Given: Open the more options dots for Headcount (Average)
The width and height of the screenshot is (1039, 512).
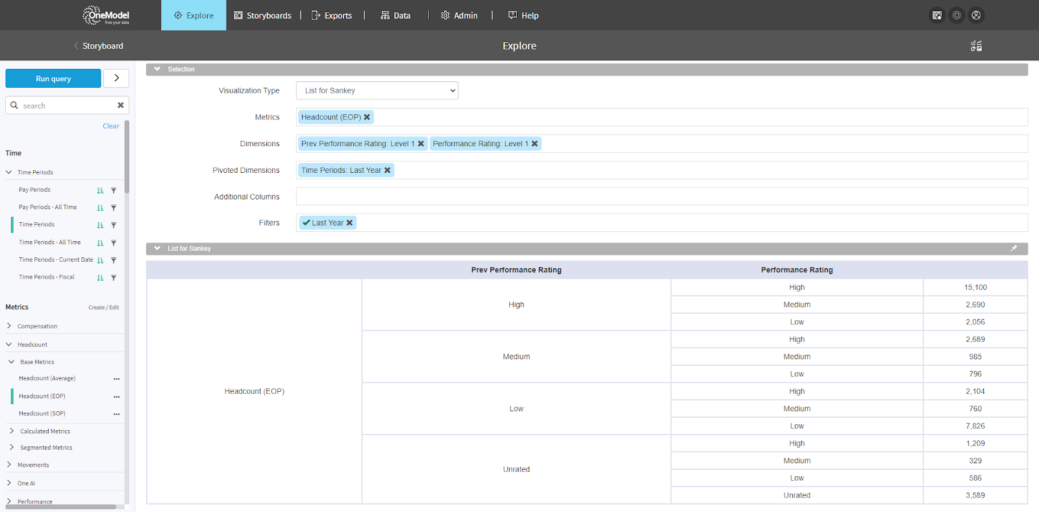Looking at the screenshot, I should pos(116,379).
